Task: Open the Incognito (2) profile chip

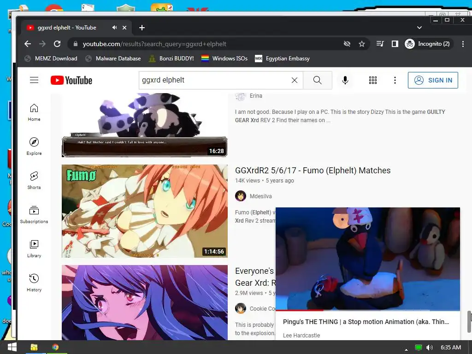Action: click(428, 44)
